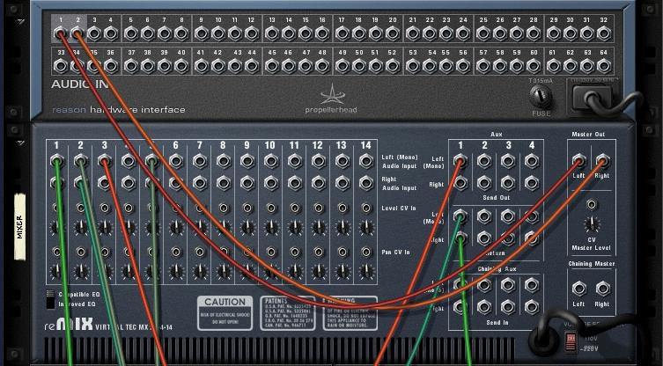Click mixer channel 6 Left audio input jack
Viewport: 663px width, 366px height.
click(x=176, y=161)
